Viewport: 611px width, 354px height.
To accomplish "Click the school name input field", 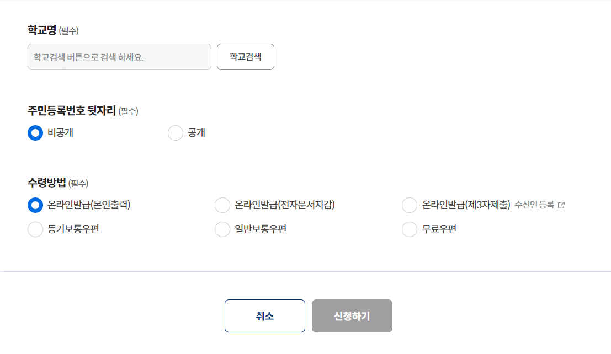I will (x=119, y=56).
